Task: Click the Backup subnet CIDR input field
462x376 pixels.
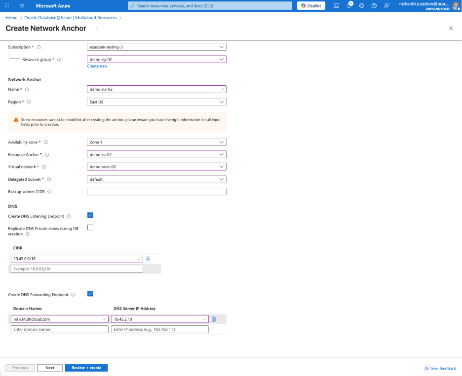Action: (156, 192)
